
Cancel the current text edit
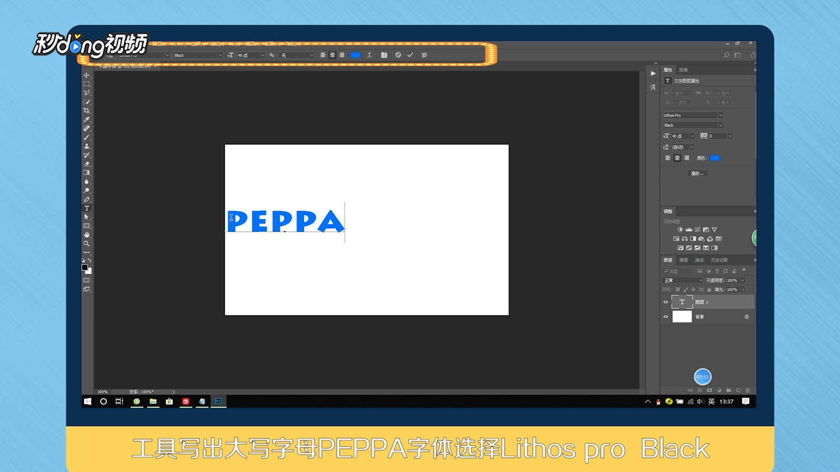[398, 55]
